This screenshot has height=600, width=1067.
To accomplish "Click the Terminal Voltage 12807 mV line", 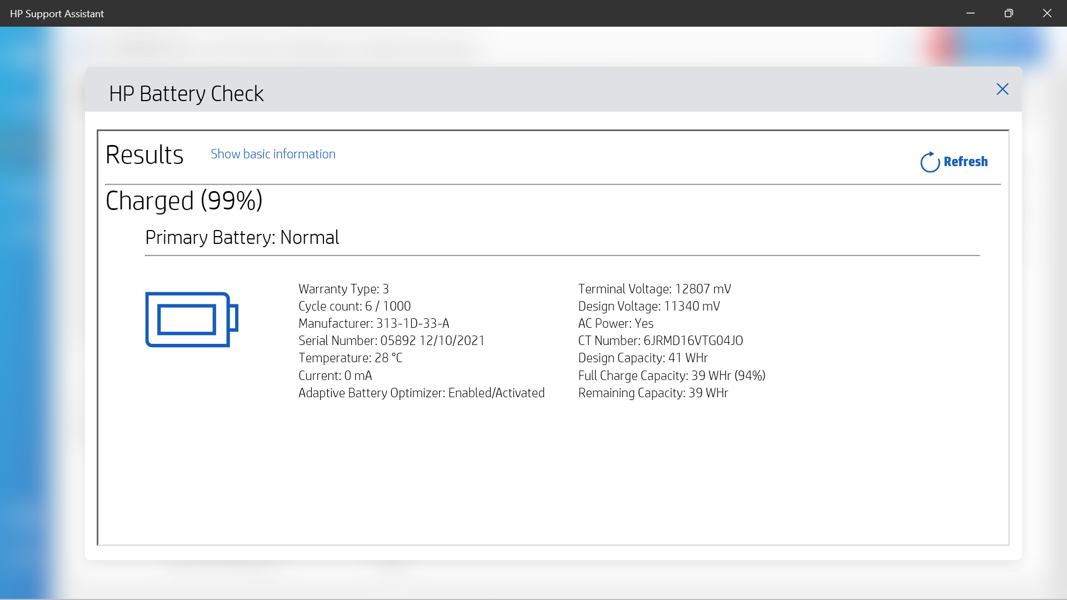I will click(654, 289).
